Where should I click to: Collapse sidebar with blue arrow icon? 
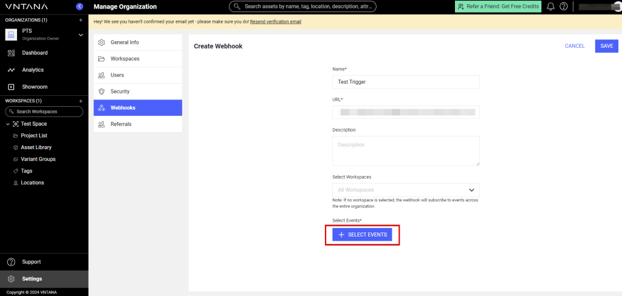pos(80,7)
